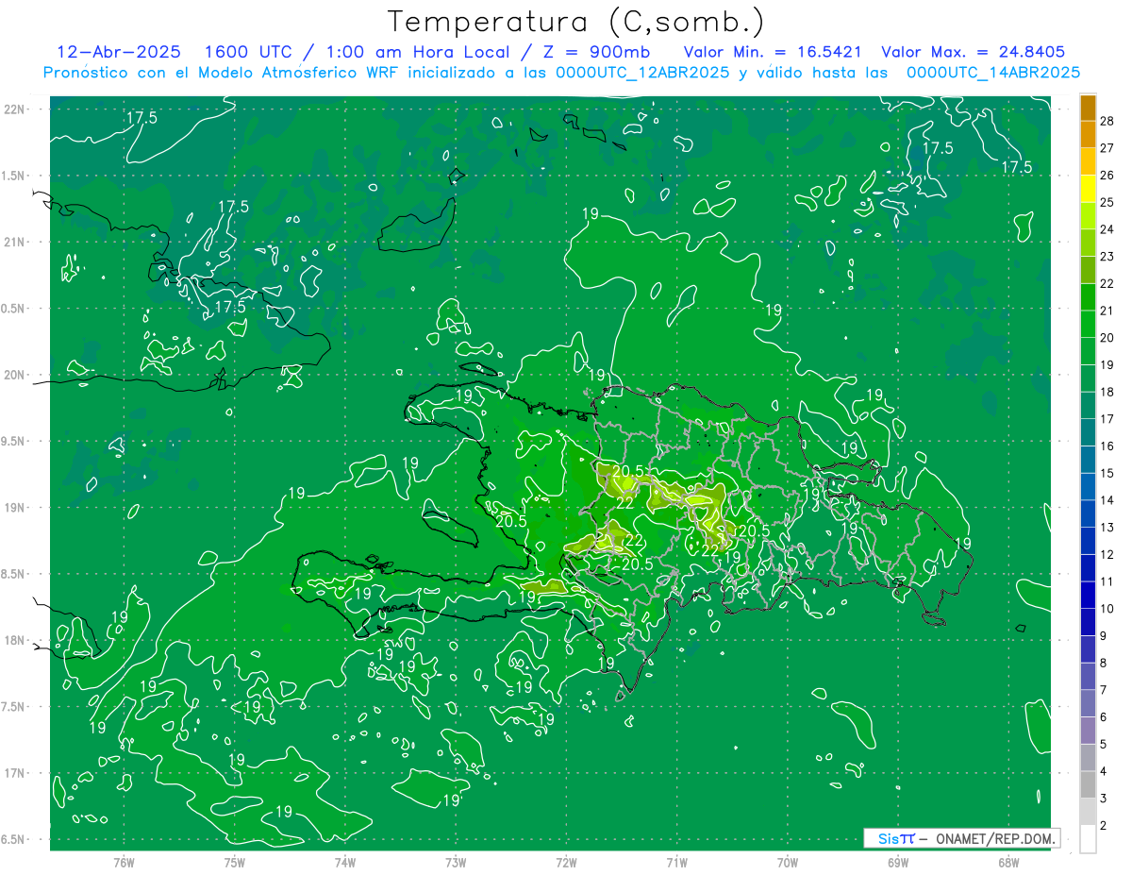
Task: Click the "23" label on the color scale
Action: tap(1107, 257)
